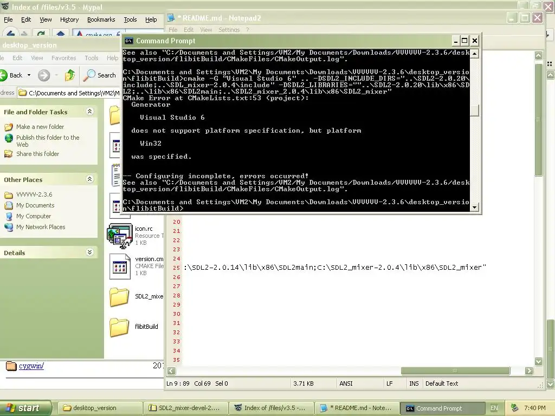Click EN language indicator in taskbar
The height and width of the screenshot is (416, 555).
click(x=494, y=408)
